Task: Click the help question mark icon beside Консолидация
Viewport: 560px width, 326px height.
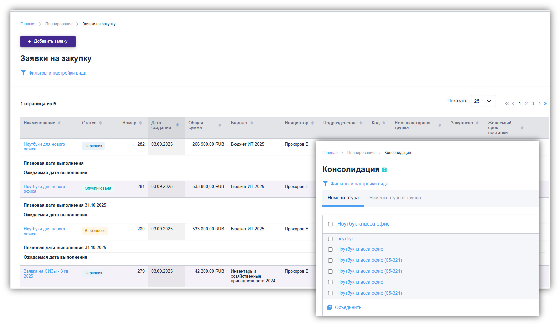Action: 384,170
